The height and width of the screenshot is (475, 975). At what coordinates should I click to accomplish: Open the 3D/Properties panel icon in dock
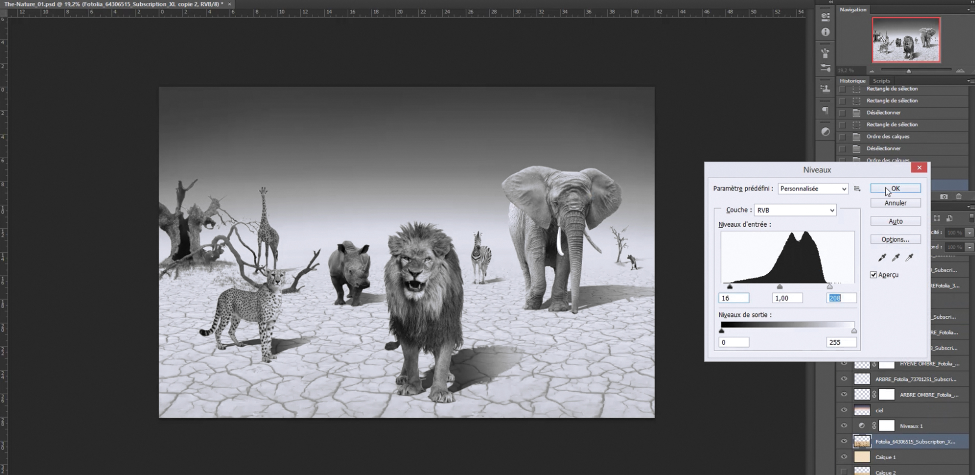[825, 17]
